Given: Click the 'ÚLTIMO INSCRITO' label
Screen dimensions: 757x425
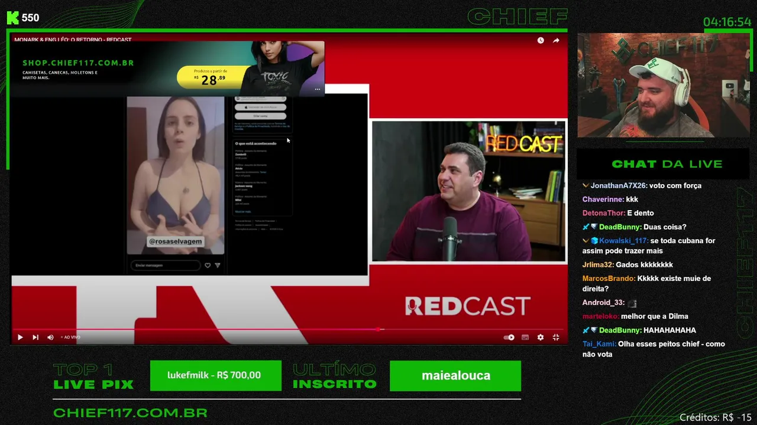Looking at the screenshot, I should click(x=334, y=377).
